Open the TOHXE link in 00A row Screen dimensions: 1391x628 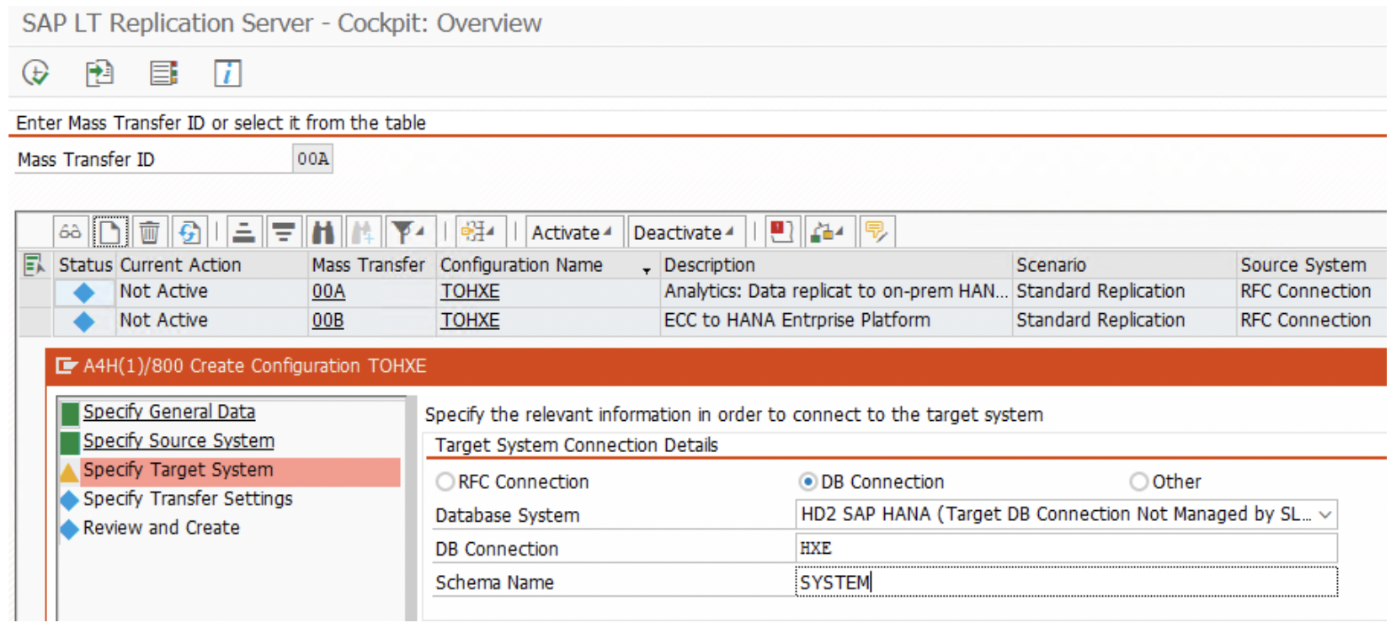tap(470, 291)
